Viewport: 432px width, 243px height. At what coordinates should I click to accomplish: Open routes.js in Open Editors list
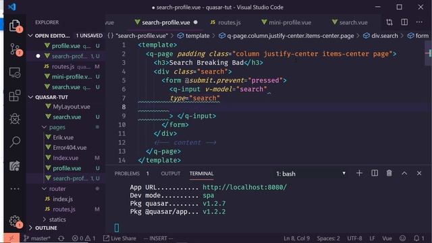(x=63, y=67)
